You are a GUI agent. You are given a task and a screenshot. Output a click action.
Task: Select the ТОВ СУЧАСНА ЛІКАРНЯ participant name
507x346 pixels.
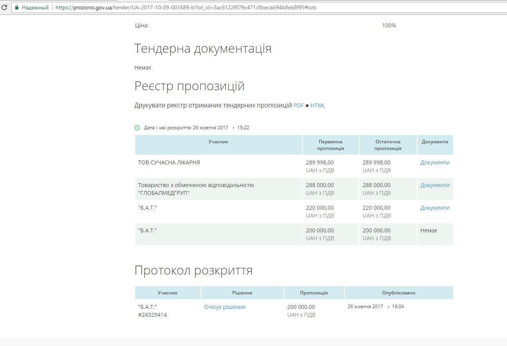click(x=169, y=162)
